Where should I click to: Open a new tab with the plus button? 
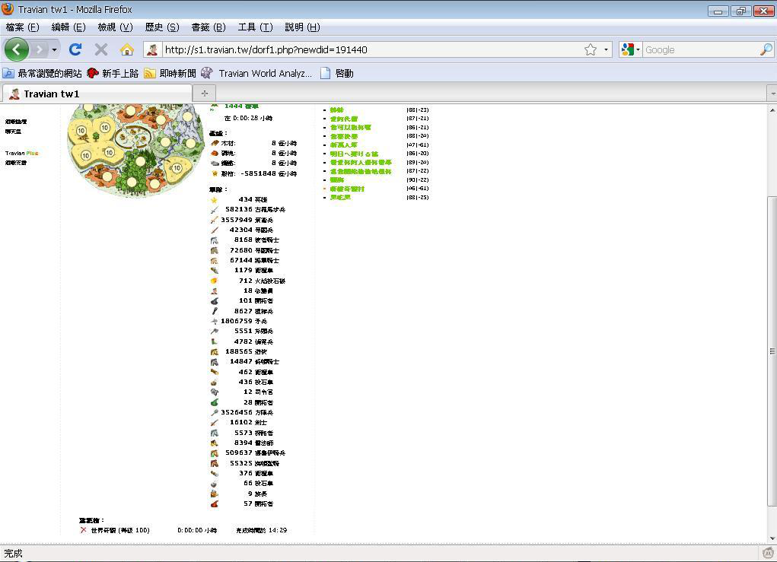pyautogui.click(x=204, y=93)
